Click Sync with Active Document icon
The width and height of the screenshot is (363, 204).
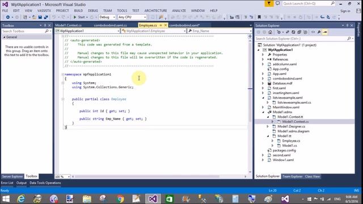coord(288,32)
